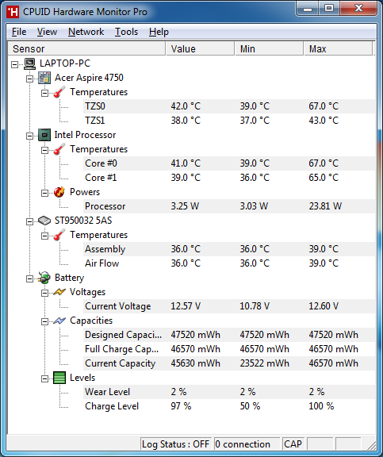This screenshot has height=457, width=383.
Task: Click the Value column header
Action: pos(200,48)
